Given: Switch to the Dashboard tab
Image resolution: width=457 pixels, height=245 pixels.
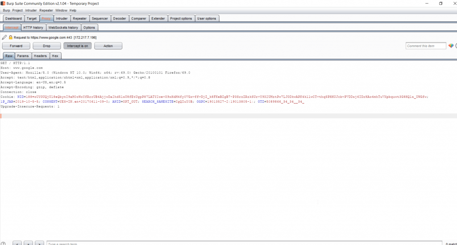Looking at the screenshot, I should coord(13,18).
